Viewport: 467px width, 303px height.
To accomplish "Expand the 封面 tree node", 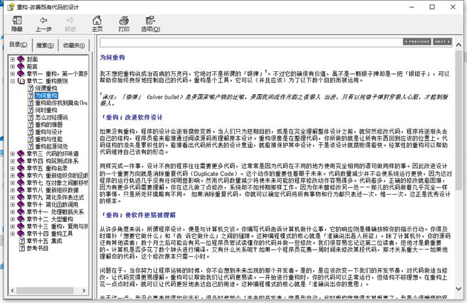I will (12, 59).
